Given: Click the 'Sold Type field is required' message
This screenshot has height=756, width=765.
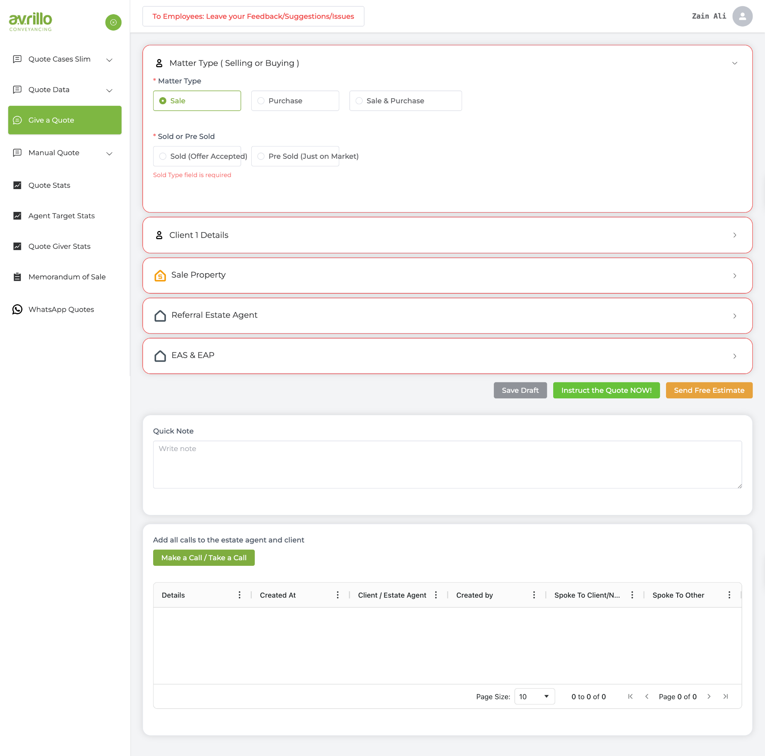Looking at the screenshot, I should [192, 175].
